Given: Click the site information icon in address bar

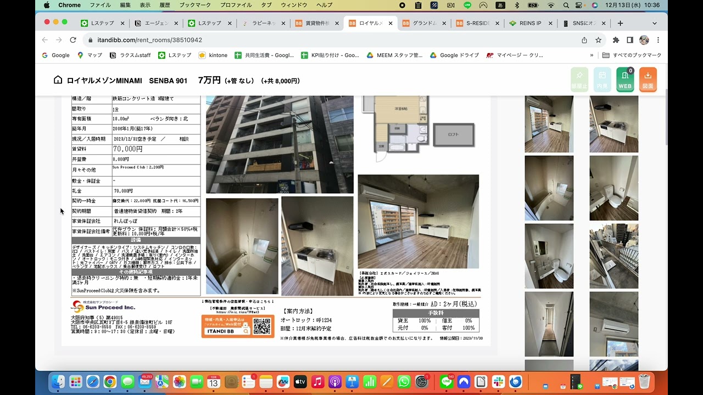Looking at the screenshot, I should coord(90,40).
